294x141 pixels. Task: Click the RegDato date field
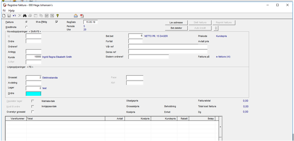pyautogui.click(x=91, y=22)
